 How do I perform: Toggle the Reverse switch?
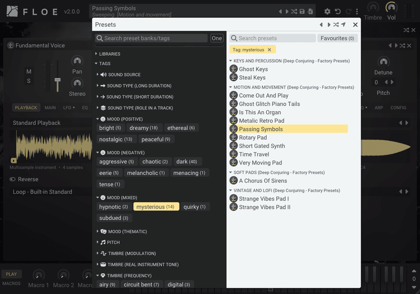(x=13, y=179)
